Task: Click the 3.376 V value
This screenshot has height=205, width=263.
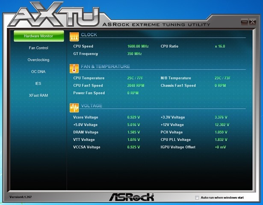Action: coord(221,117)
